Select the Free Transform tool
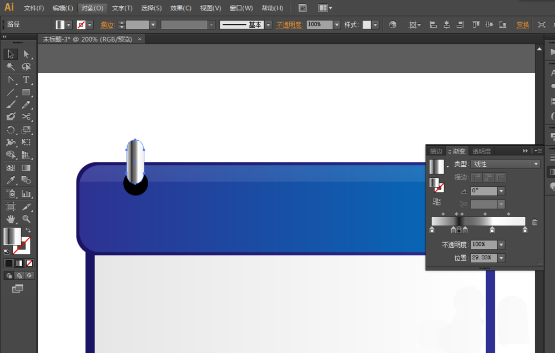The width and height of the screenshot is (555, 353). (x=26, y=142)
